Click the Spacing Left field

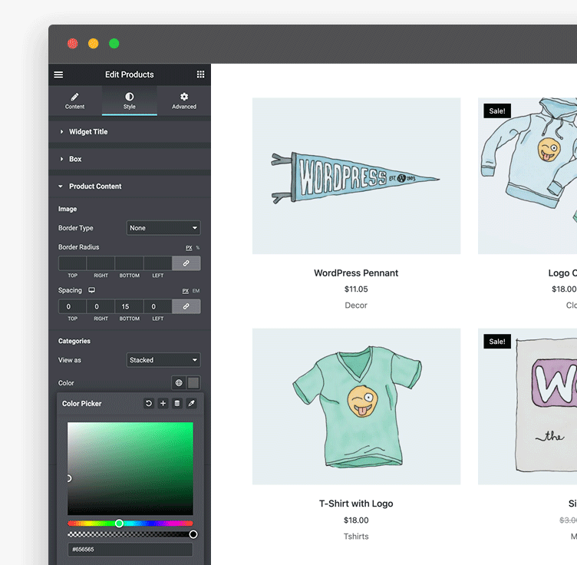click(x=157, y=306)
